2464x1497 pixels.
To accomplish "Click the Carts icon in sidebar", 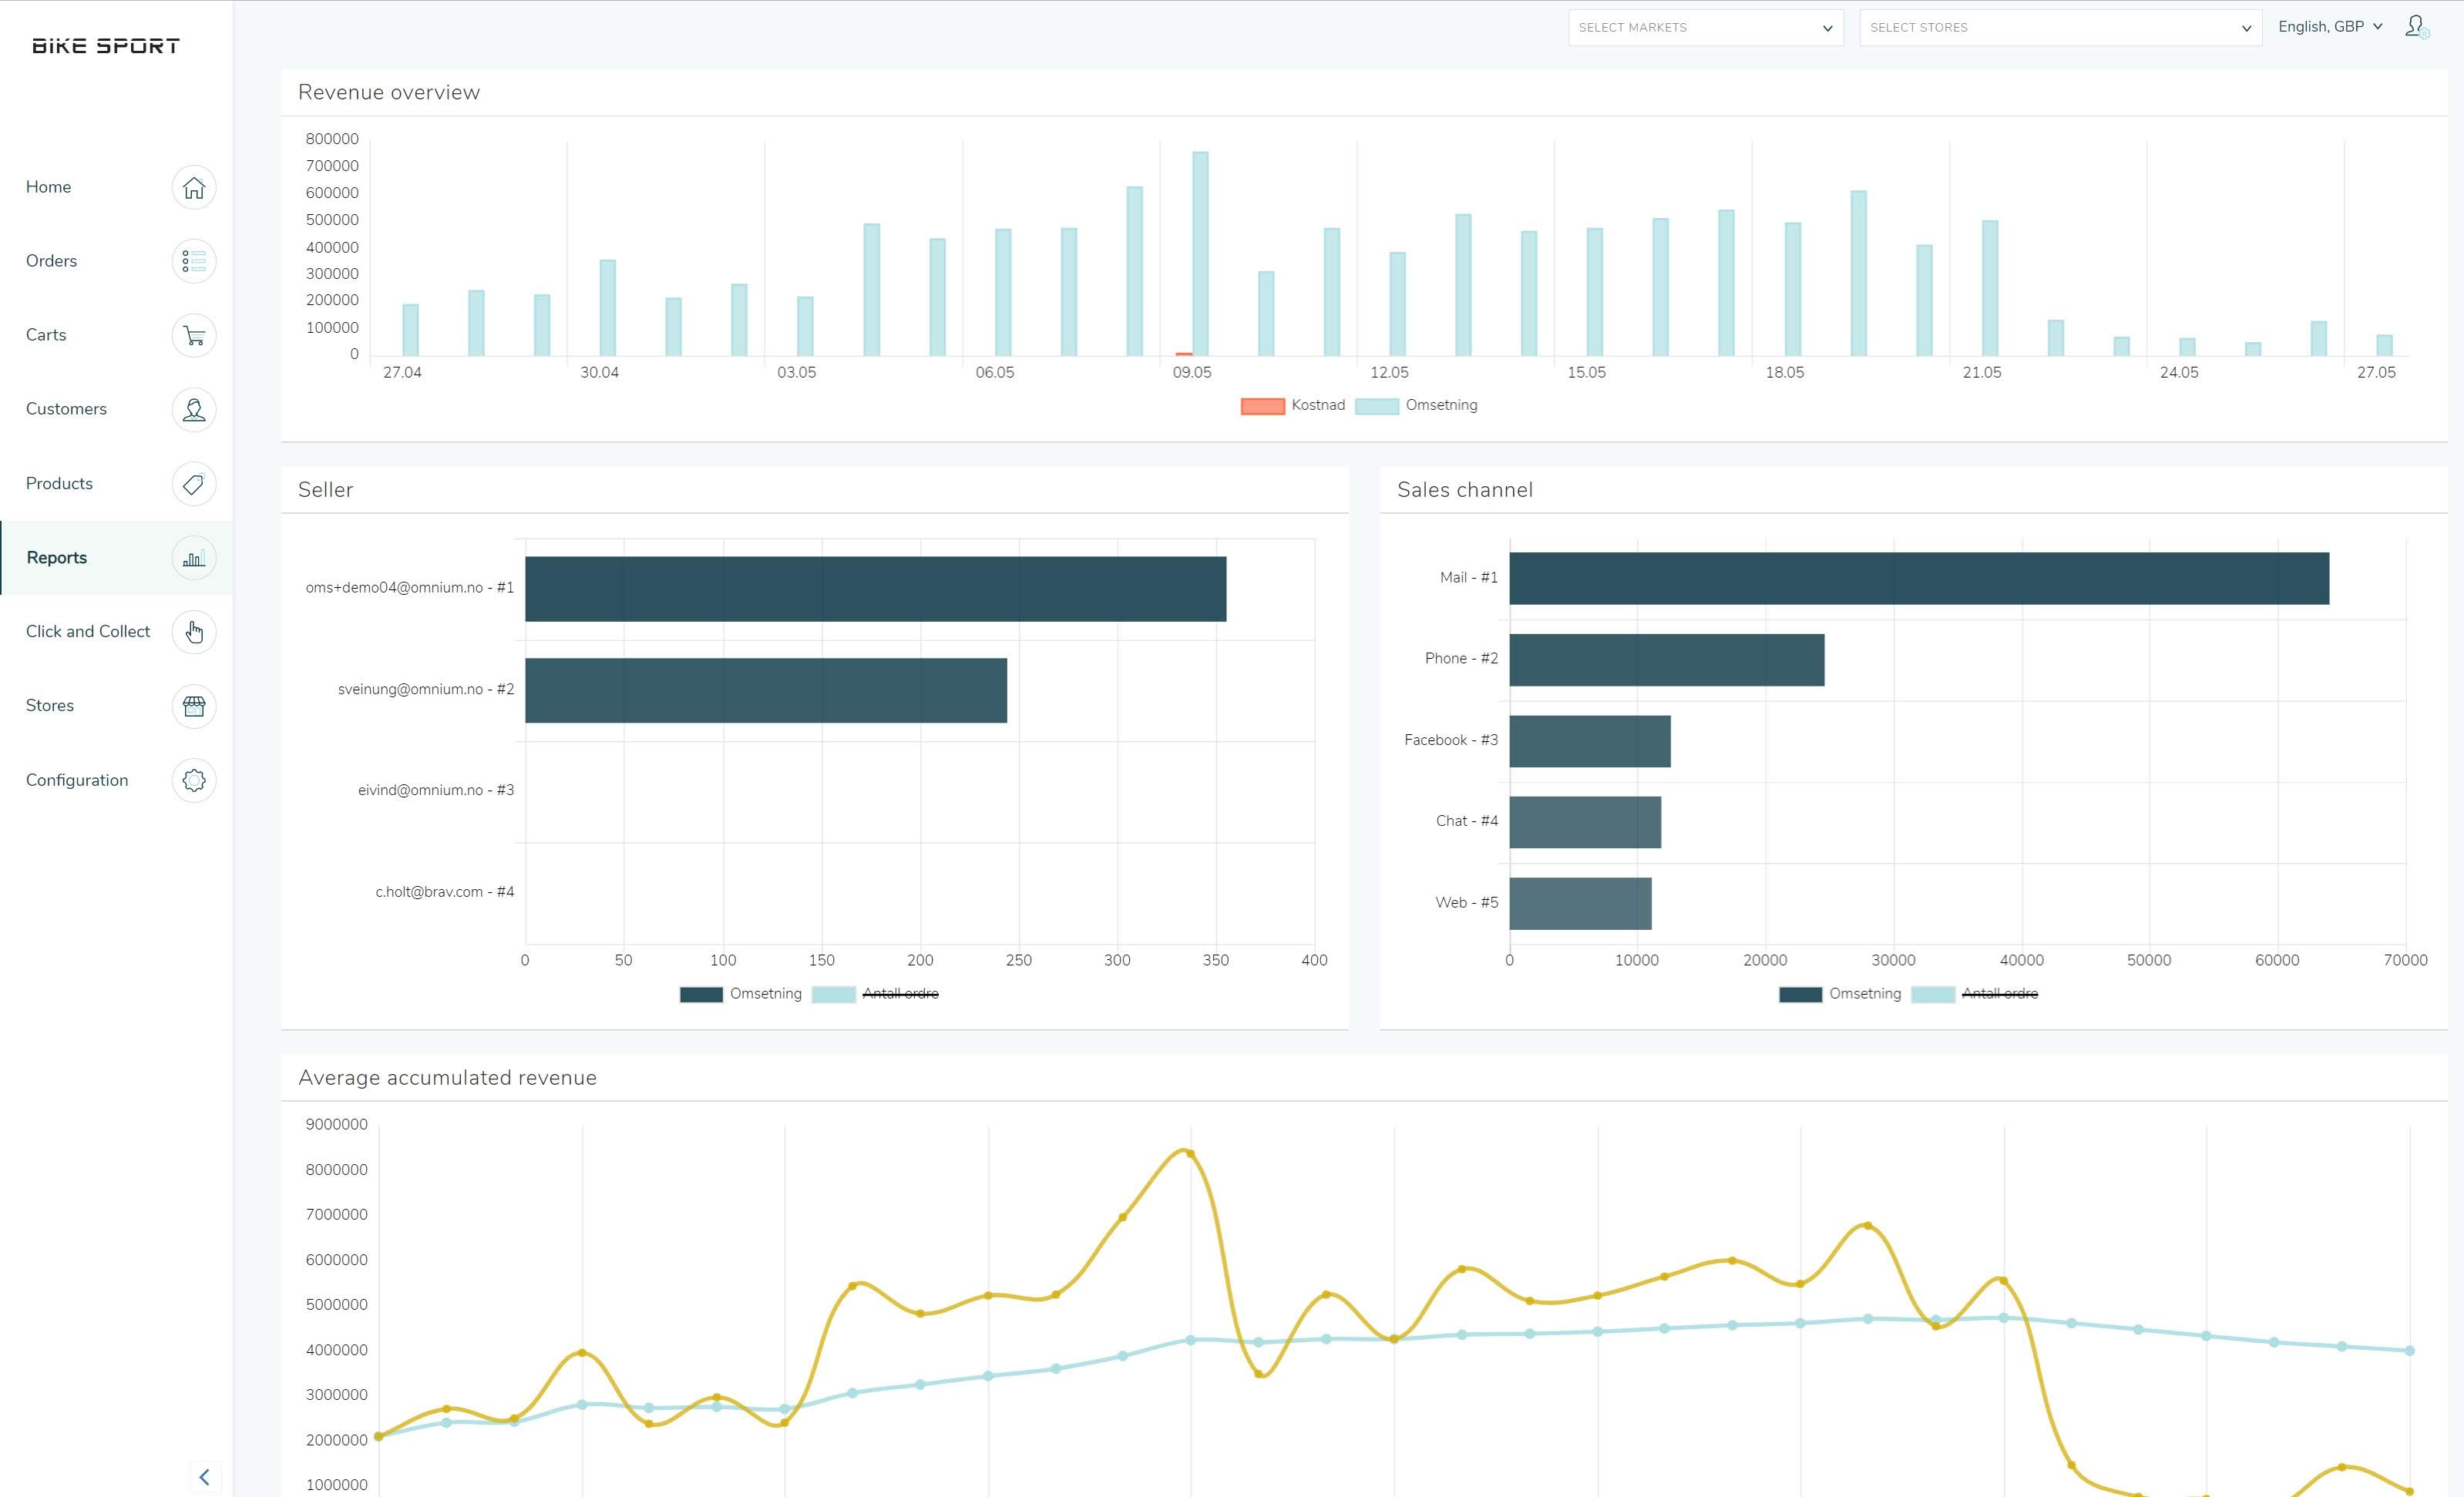I will 193,334.
